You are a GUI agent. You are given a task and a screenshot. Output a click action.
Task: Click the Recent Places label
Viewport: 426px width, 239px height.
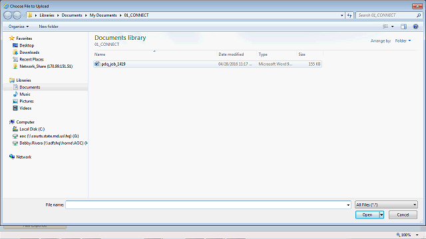tap(31, 59)
